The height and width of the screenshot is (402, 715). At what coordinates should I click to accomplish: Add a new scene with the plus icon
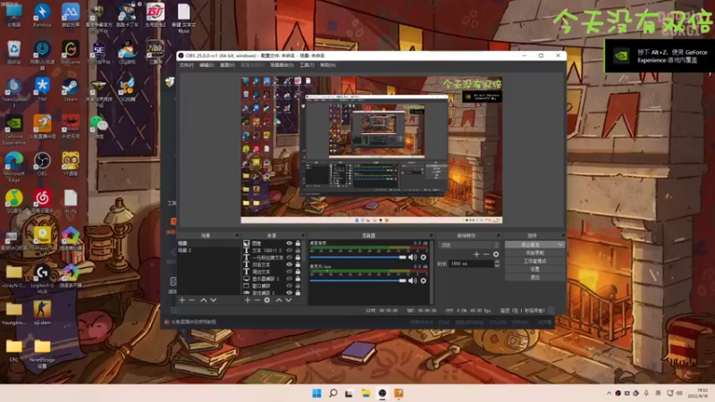pos(182,300)
